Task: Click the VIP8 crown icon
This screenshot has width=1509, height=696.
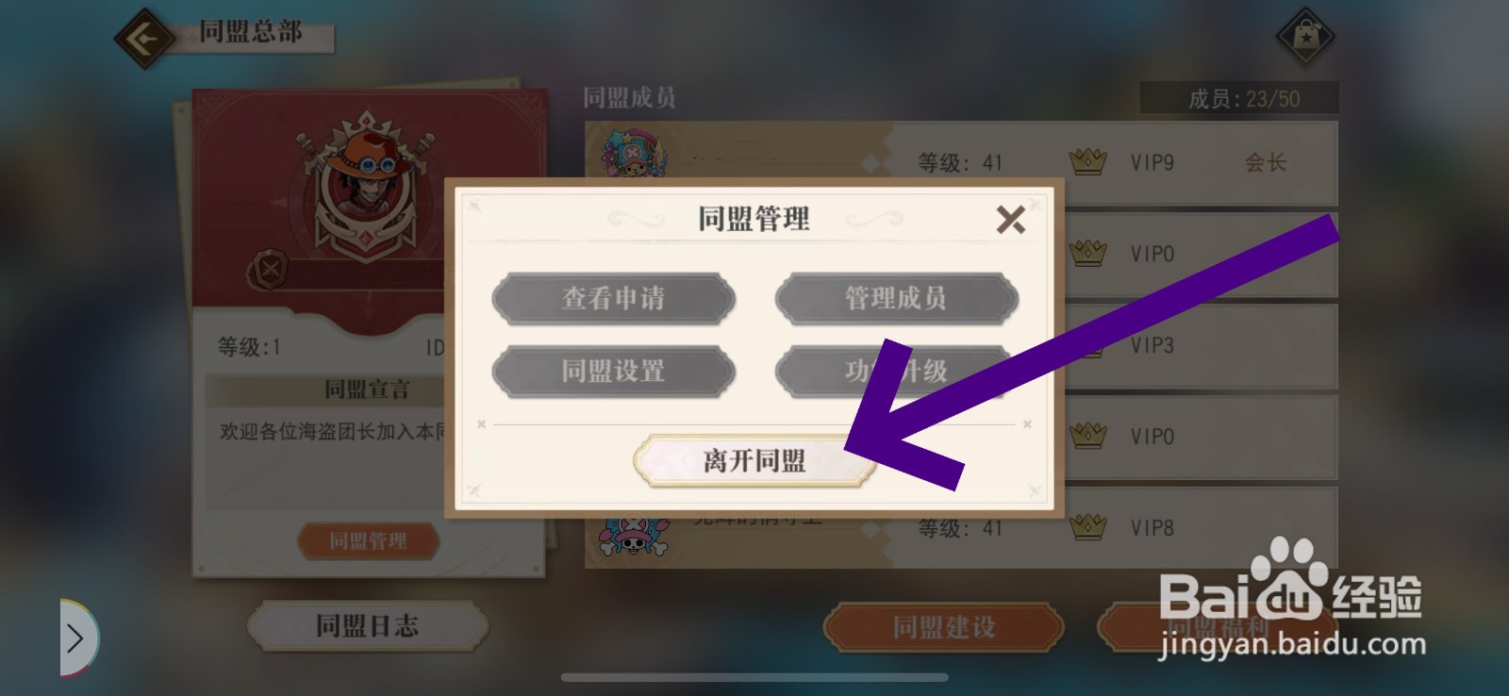Action: coord(1087,526)
